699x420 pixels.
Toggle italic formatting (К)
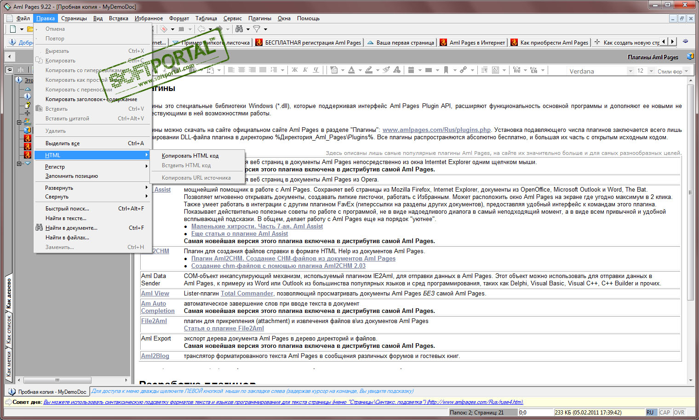pos(305,70)
